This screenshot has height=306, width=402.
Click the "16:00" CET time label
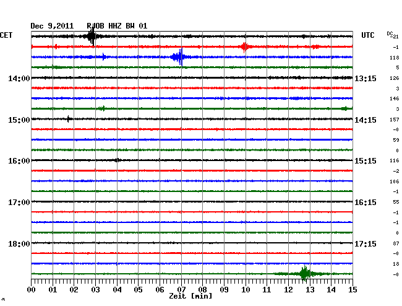point(19,161)
